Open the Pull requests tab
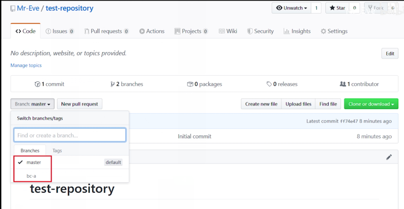Image resolution: width=404 pixels, height=209 pixels. [x=106, y=31]
